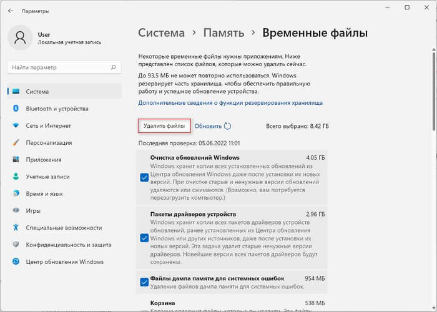This screenshot has width=437, height=312.
Task: Click the circular refresh arrow icon
Action: point(227,126)
